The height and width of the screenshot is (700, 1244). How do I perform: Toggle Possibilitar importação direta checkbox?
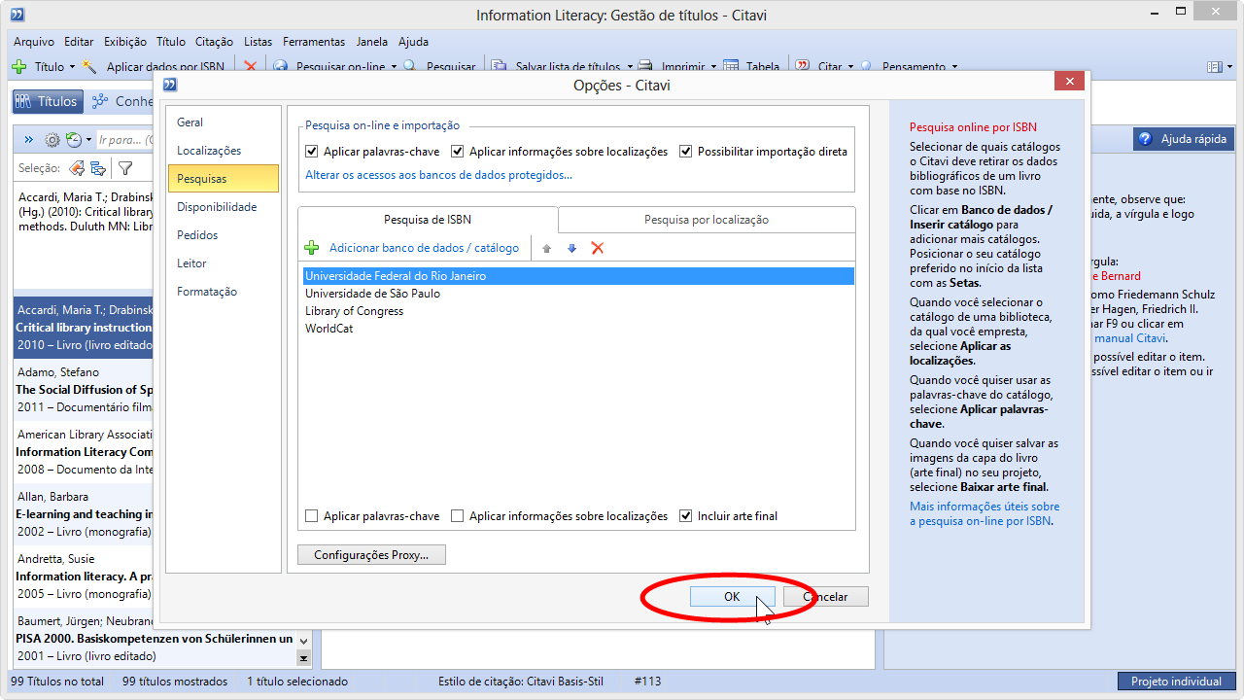[686, 152]
